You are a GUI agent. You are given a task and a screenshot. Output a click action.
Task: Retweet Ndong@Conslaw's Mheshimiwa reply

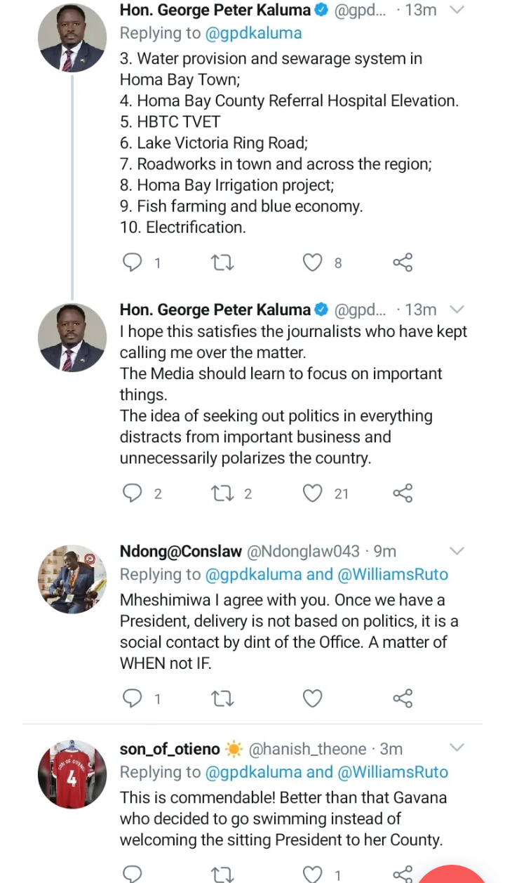coord(222,698)
